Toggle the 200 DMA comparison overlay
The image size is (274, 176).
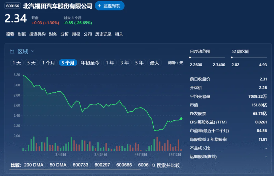point(34,165)
